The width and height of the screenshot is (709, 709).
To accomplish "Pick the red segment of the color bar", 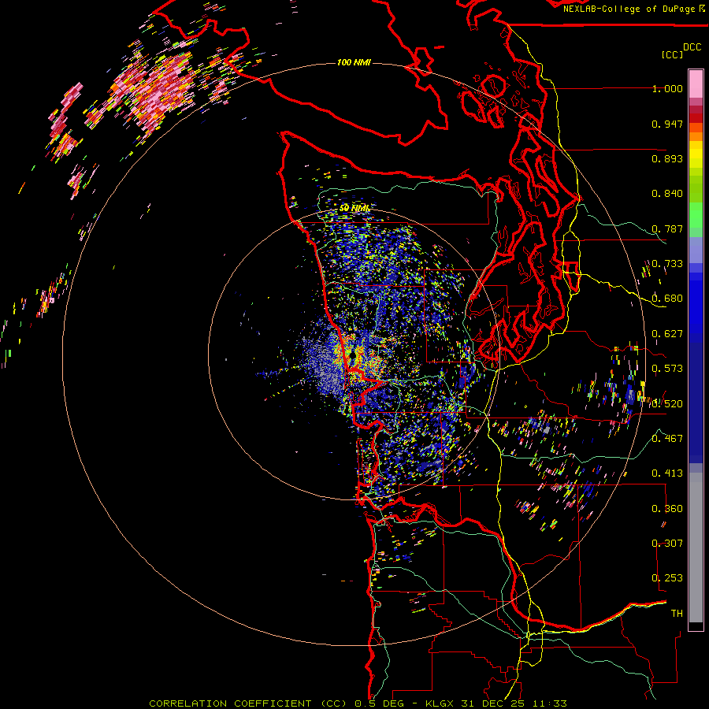I will (x=696, y=118).
